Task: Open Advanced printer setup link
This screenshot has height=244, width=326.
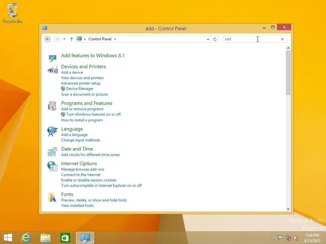Action: [81, 83]
